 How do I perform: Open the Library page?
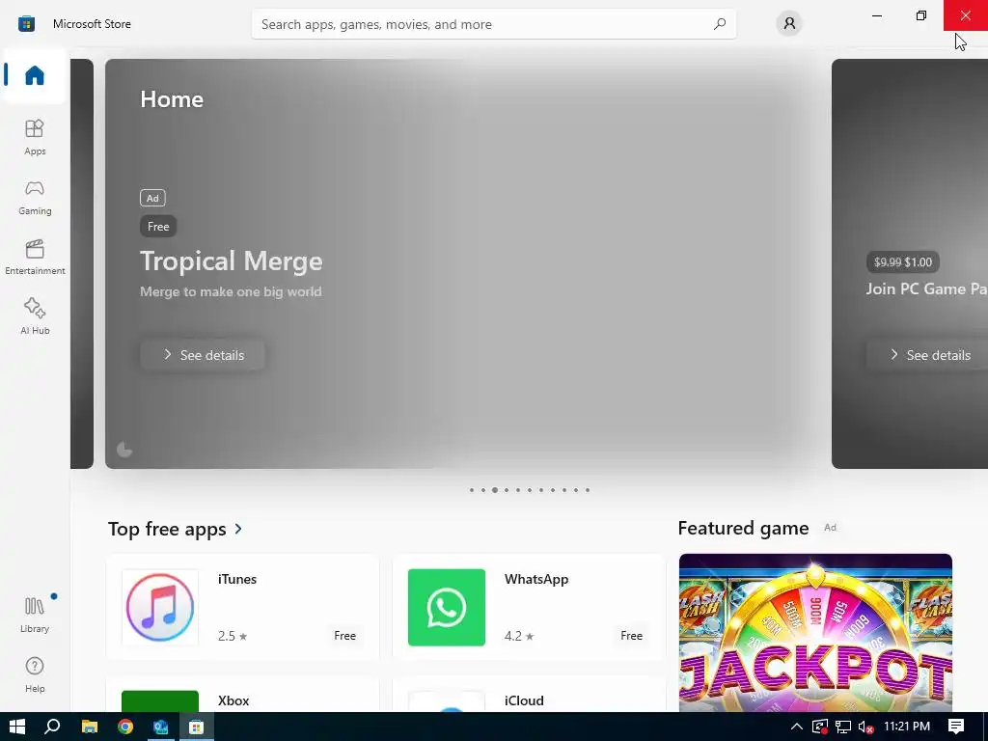click(35, 615)
